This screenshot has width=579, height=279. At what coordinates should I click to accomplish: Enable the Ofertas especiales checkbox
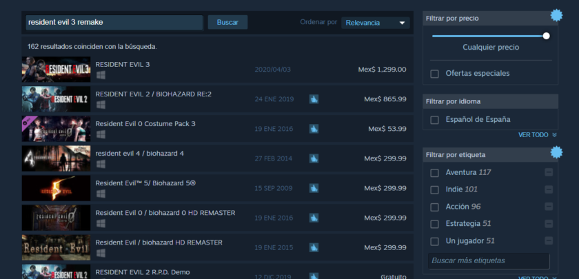pos(435,74)
